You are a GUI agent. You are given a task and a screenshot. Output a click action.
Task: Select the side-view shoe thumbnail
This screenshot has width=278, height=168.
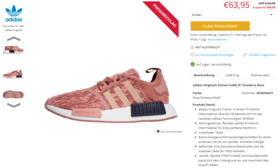[x=13, y=50]
